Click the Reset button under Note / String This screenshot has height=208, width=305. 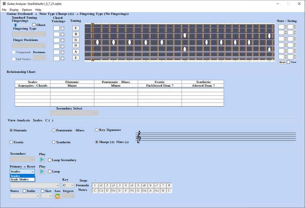[x=282, y=62]
